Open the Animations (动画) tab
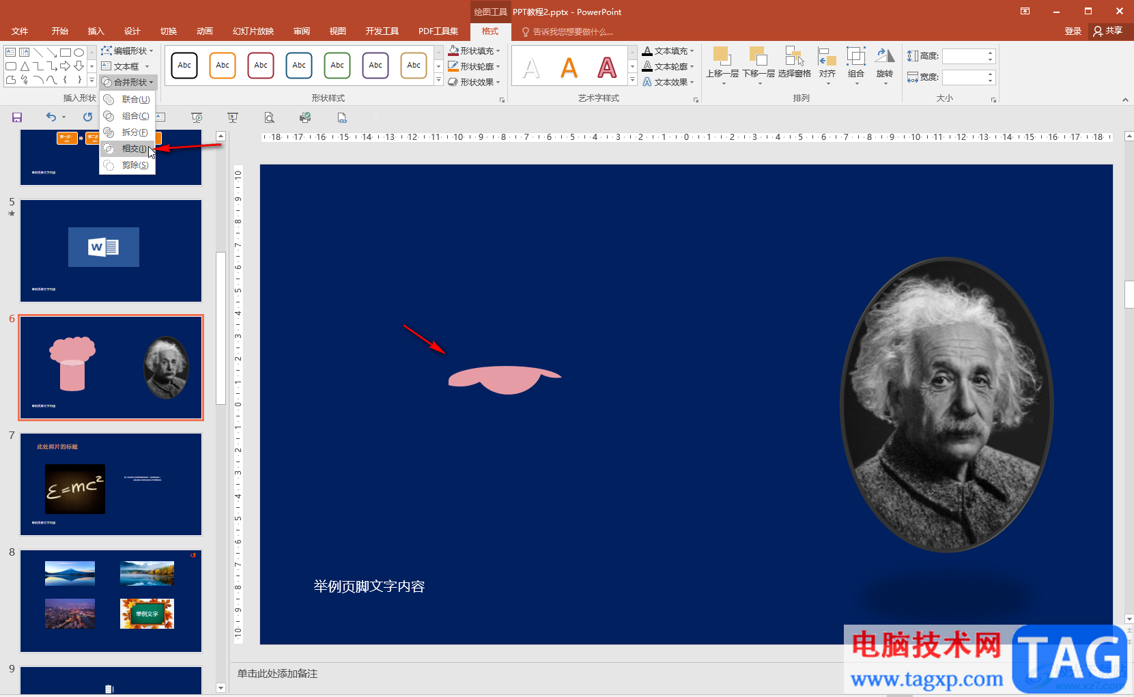 204,31
